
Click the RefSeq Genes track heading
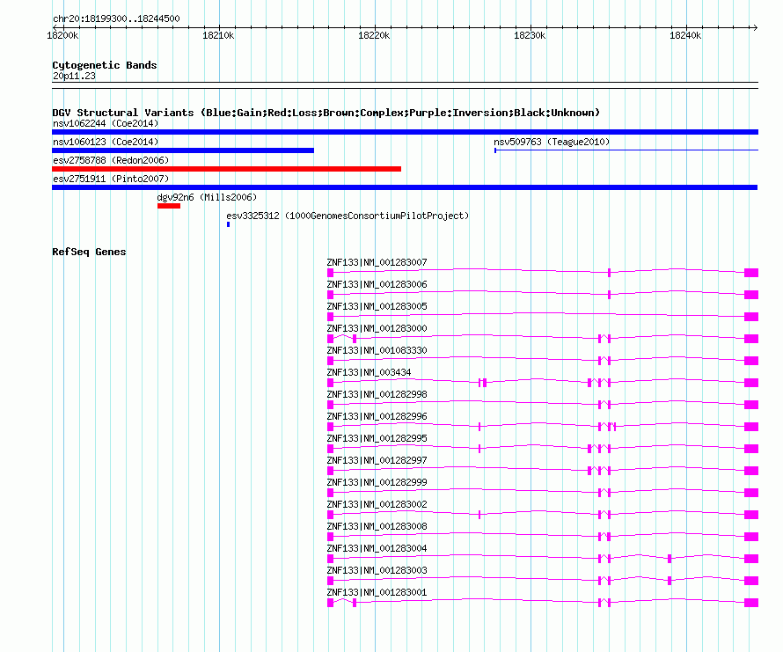click(89, 252)
